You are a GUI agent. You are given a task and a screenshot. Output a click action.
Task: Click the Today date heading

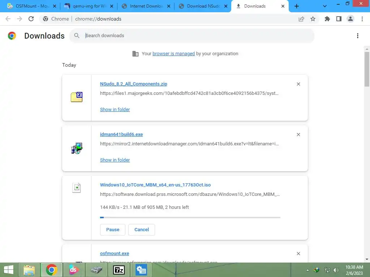point(69,65)
